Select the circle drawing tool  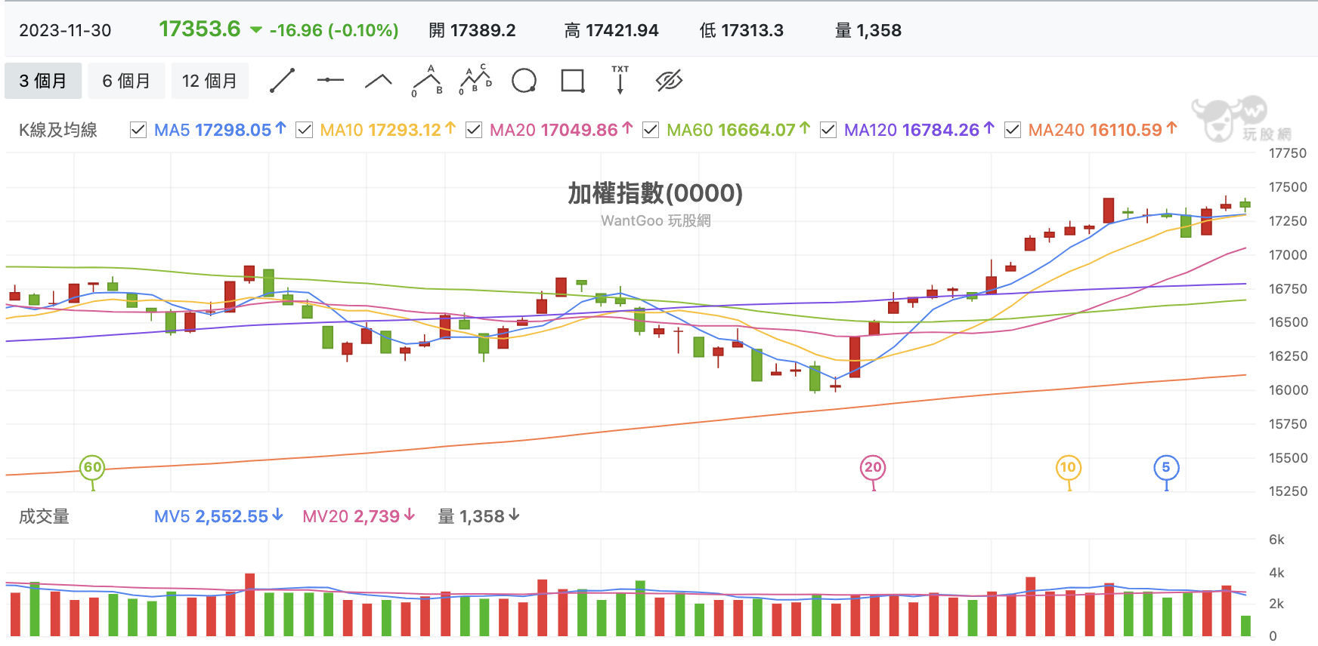point(524,79)
